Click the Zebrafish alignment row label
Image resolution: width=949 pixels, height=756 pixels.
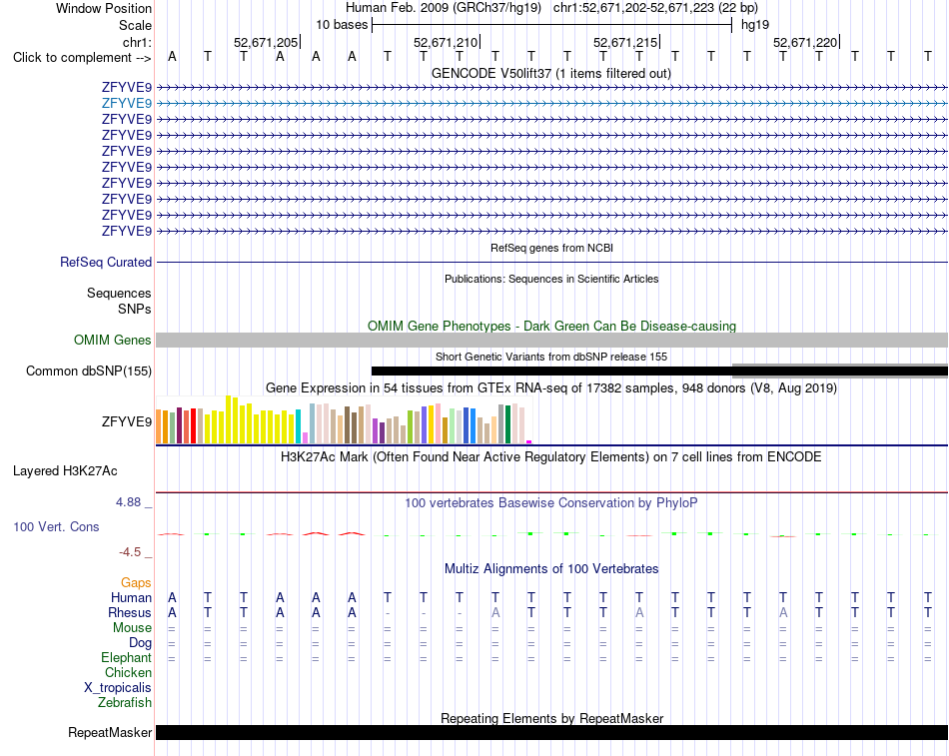(x=125, y=703)
